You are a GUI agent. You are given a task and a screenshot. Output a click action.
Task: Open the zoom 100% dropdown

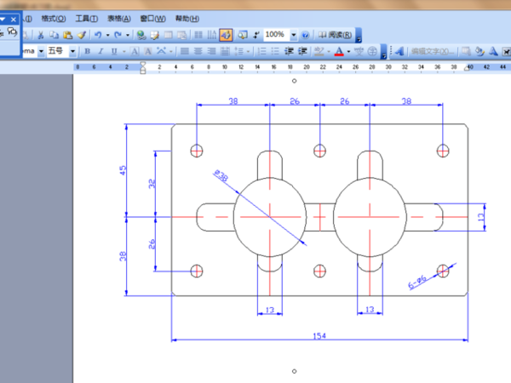(x=294, y=35)
